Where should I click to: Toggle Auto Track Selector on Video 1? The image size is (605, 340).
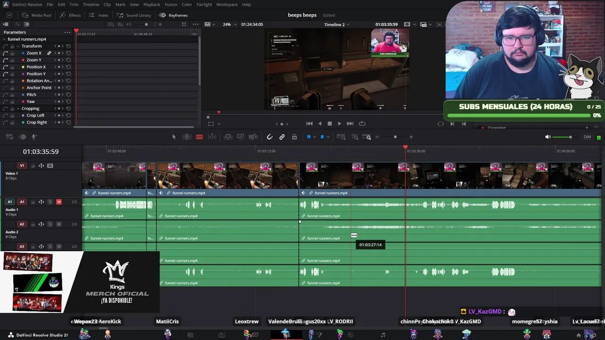tap(41, 166)
